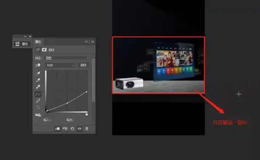Close the collapsed panel dock
This screenshot has height=160, width=260.
click(30, 36)
